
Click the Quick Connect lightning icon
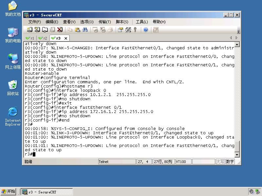tap(37, 30)
